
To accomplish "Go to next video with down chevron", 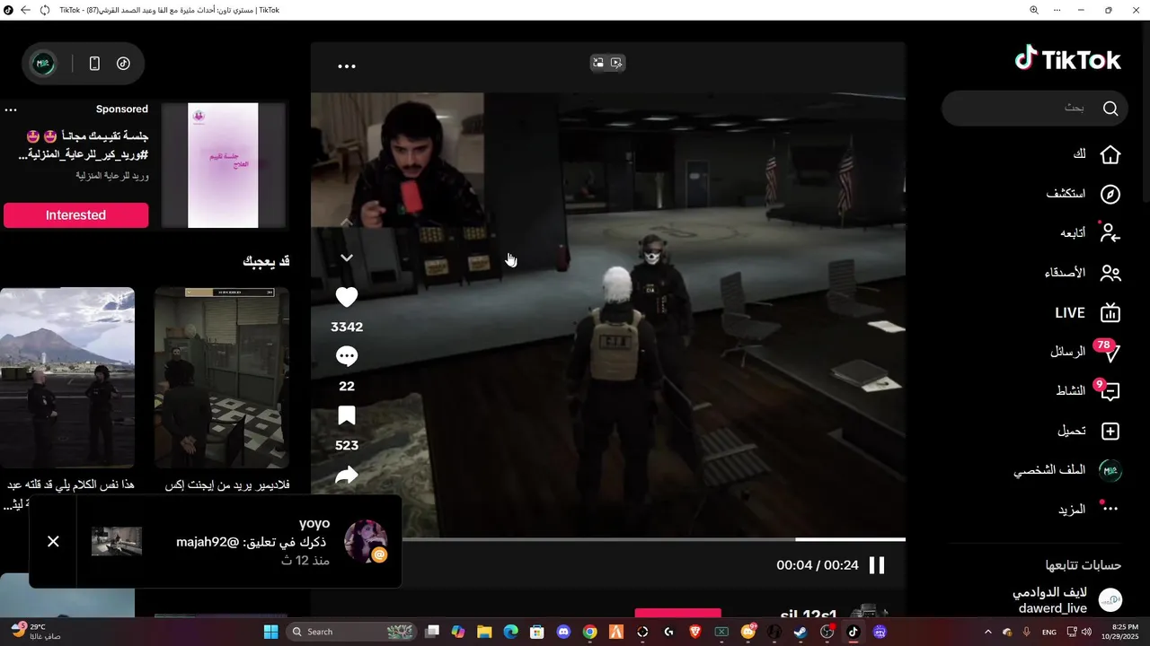I will click(x=347, y=258).
